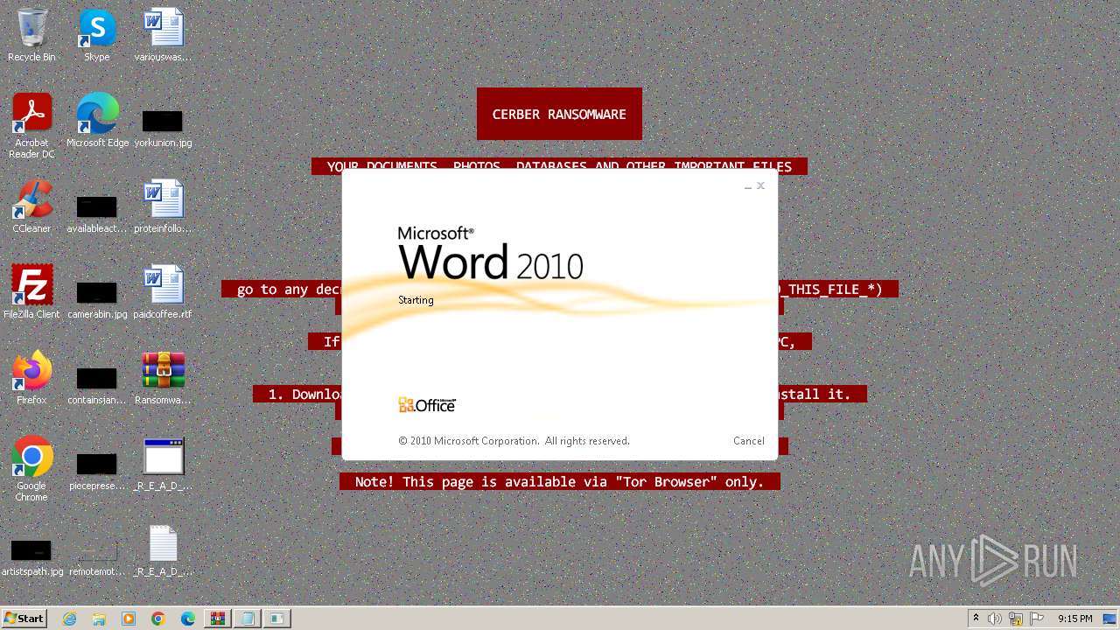Screen dimensions: 1120x630
Task: Click the Show desktop tray button
Action: click(x=1110, y=619)
